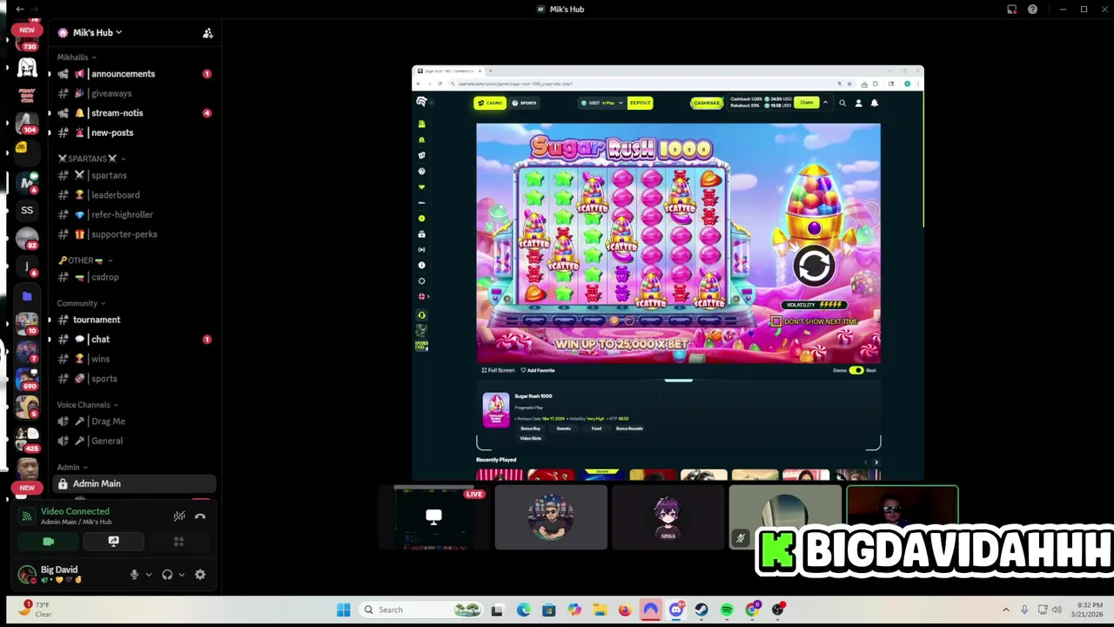Open File Explorer from the taskbar

pos(600,610)
